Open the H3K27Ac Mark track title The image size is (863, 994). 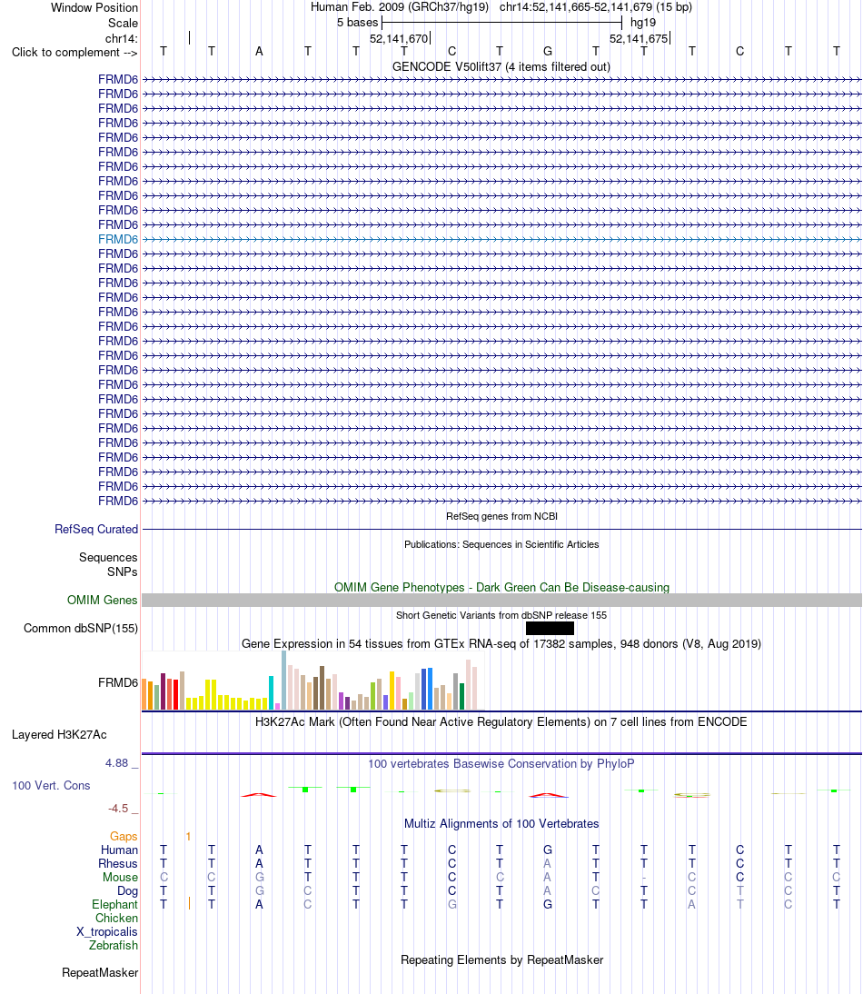[501, 721]
